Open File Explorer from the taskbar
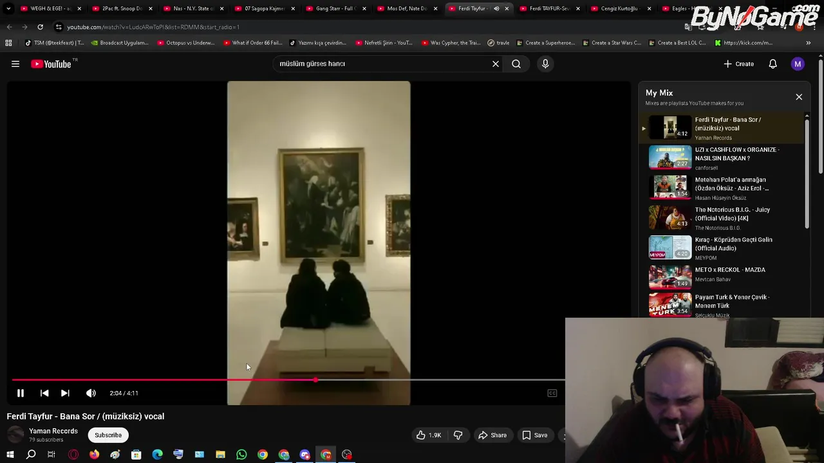The height and width of the screenshot is (463, 824). (220, 455)
